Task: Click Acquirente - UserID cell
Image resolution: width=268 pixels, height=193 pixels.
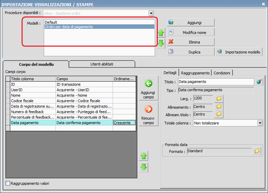Action: pyautogui.click(x=84, y=90)
